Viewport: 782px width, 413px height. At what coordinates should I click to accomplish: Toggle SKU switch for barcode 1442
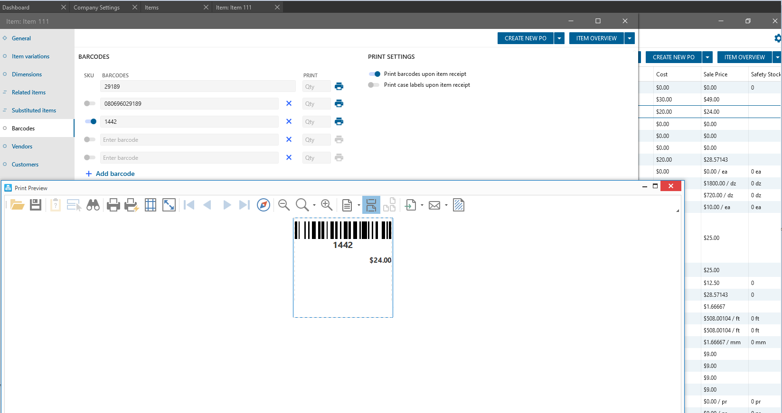coord(90,121)
